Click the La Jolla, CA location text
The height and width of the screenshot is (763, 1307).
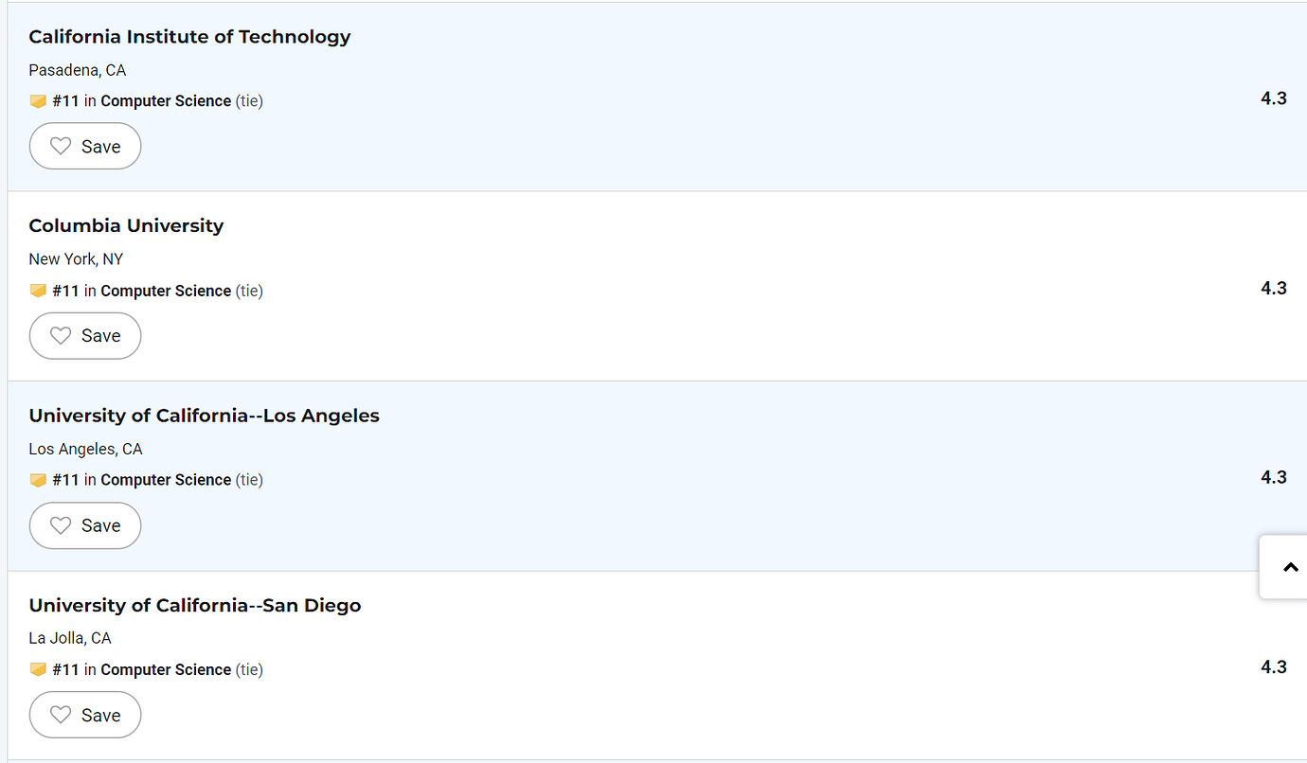pos(69,637)
